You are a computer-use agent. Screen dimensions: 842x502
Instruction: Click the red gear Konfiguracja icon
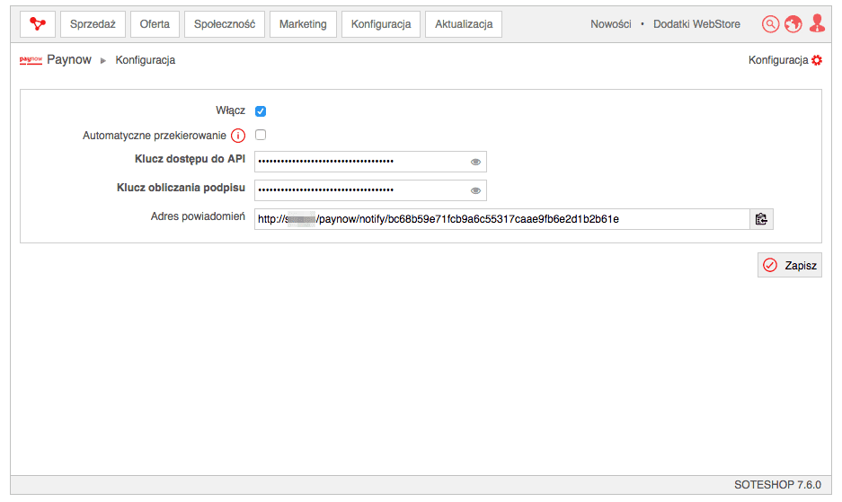[816, 60]
